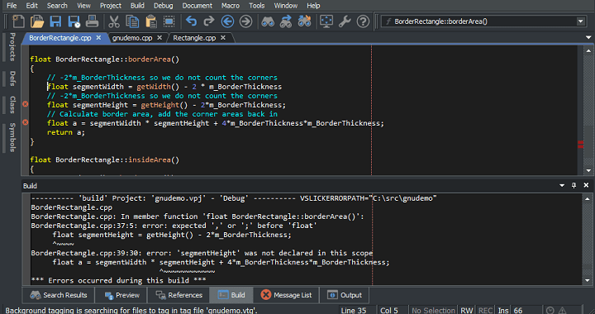Click the Navigate Forward circle arrow
595x314 pixels.
click(245, 21)
